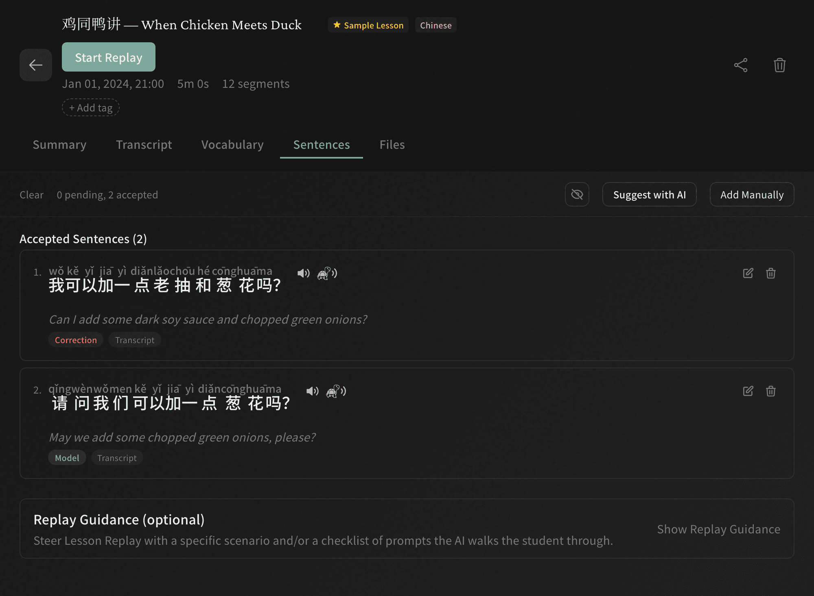Select the Sentences tab

point(322,145)
